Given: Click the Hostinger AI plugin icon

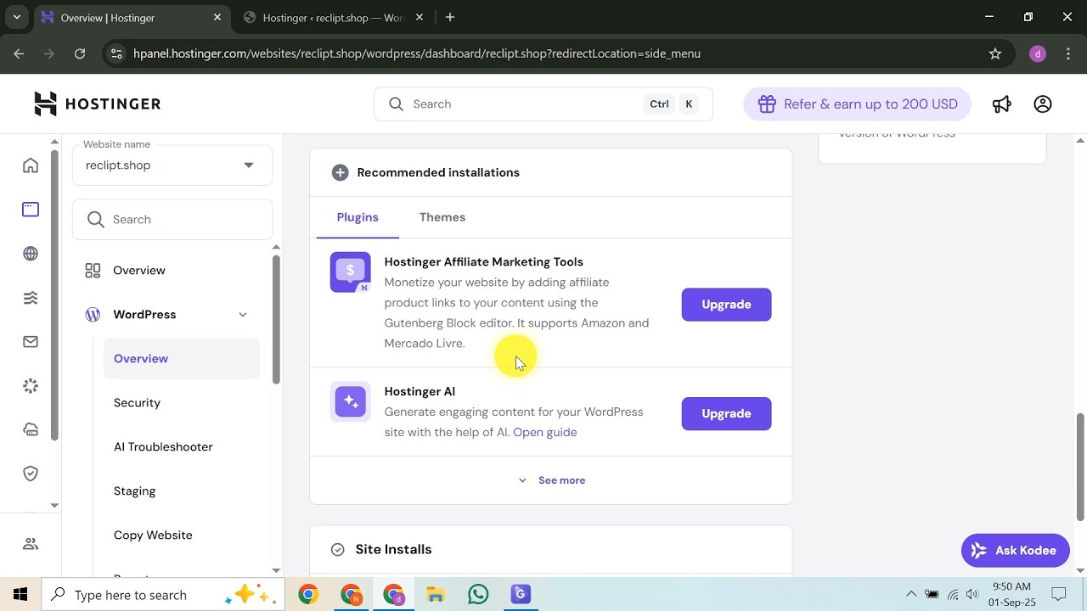Looking at the screenshot, I should pos(351,401).
